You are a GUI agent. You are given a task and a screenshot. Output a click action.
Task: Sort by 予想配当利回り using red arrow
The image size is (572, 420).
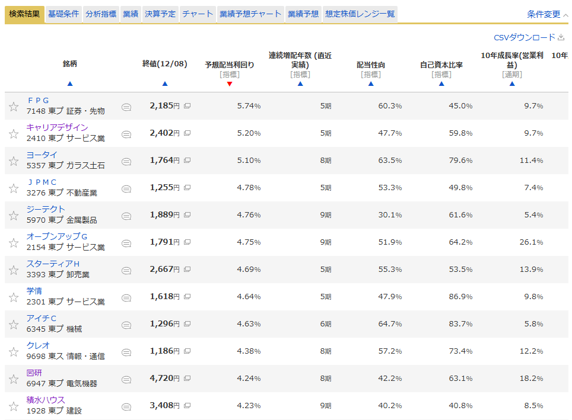coord(230,84)
